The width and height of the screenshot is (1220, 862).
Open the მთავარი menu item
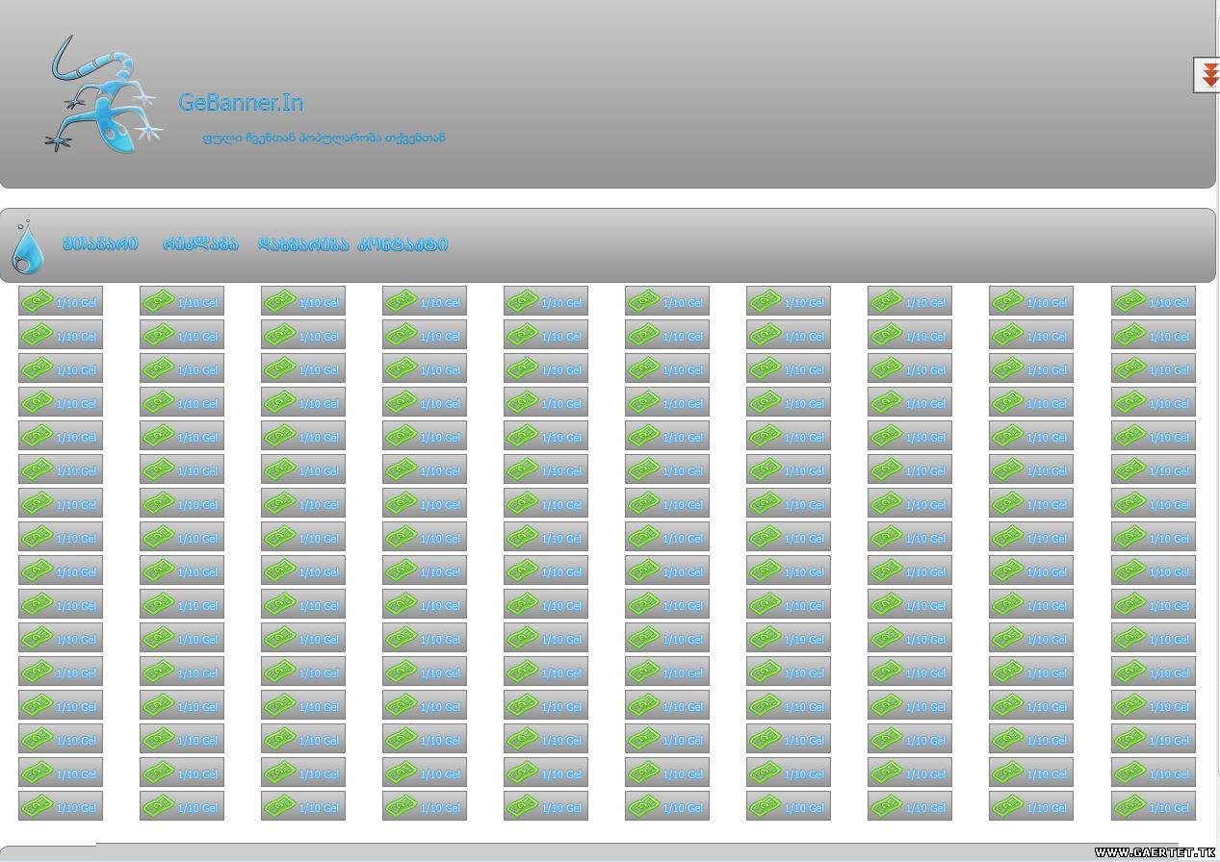pos(100,244)
